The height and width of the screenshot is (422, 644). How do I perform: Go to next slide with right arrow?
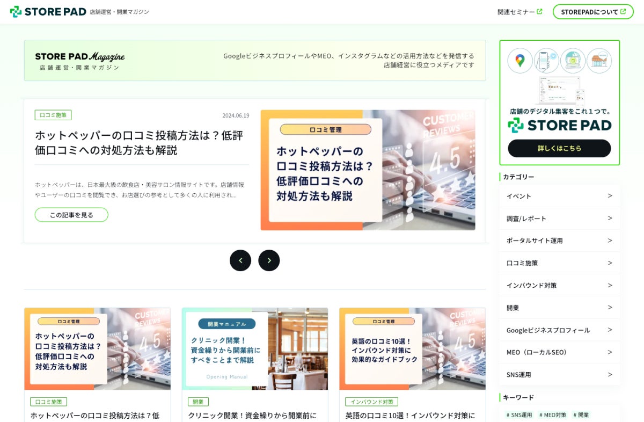[x=269, y=260]
